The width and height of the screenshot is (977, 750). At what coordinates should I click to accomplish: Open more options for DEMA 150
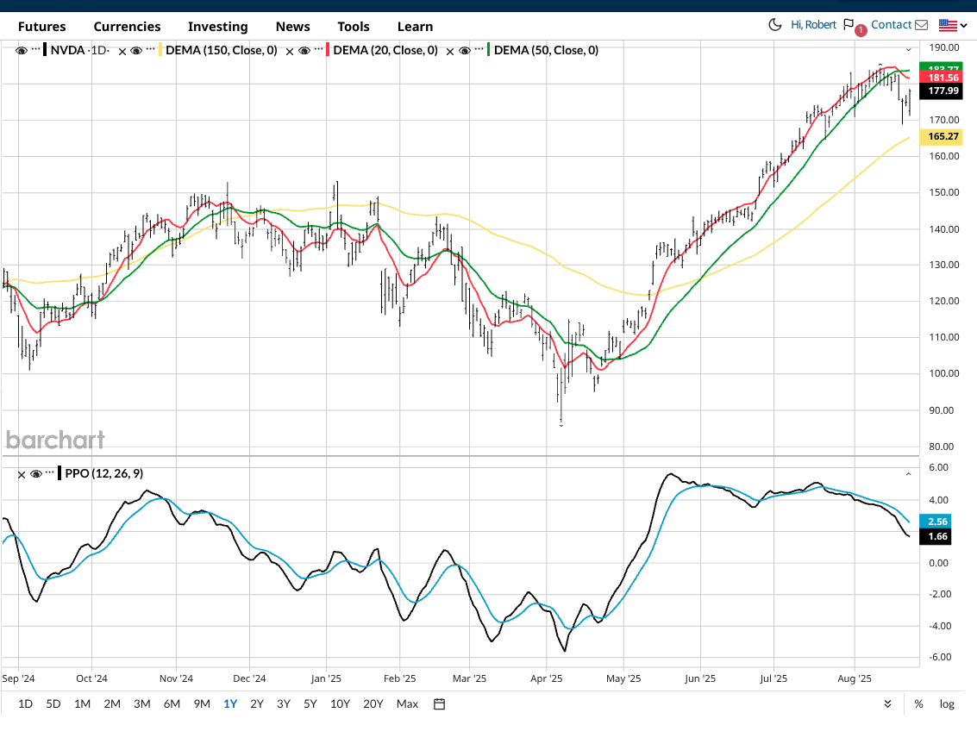click(x=150, y=49)
